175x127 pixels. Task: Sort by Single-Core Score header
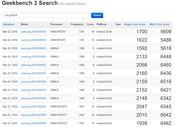(x=135, y=24)
